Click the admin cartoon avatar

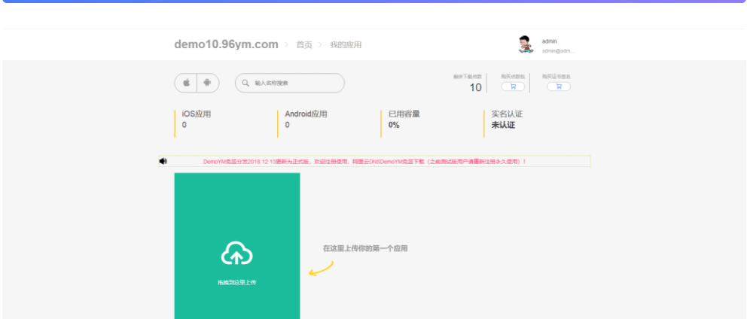point(526,44)
